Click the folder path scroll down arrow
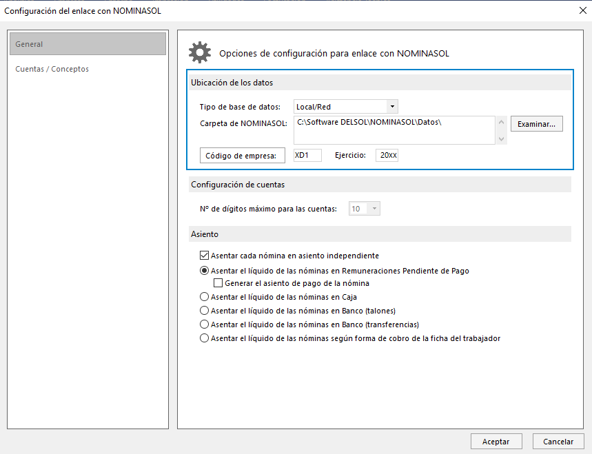The image size is (592, 454). tap(502, 139)
